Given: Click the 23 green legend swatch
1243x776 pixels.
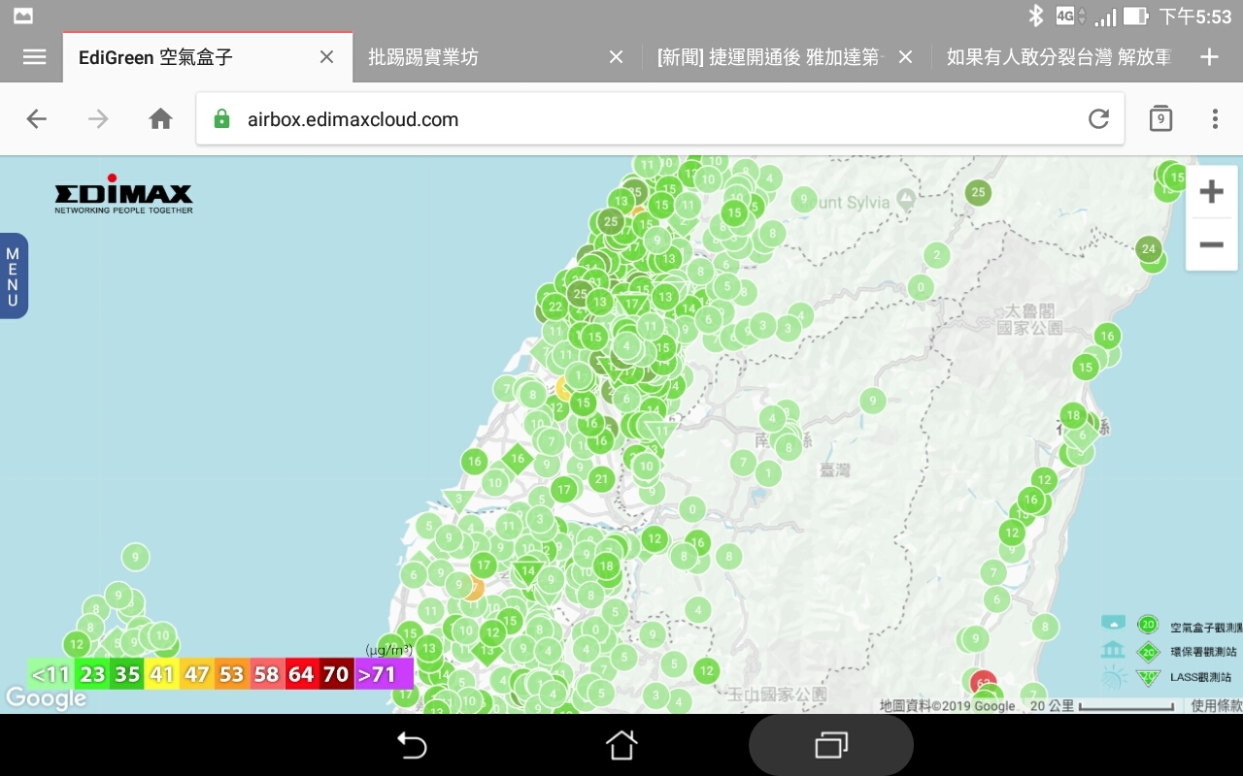Looking at the screenshot, I should coord(92,674).
